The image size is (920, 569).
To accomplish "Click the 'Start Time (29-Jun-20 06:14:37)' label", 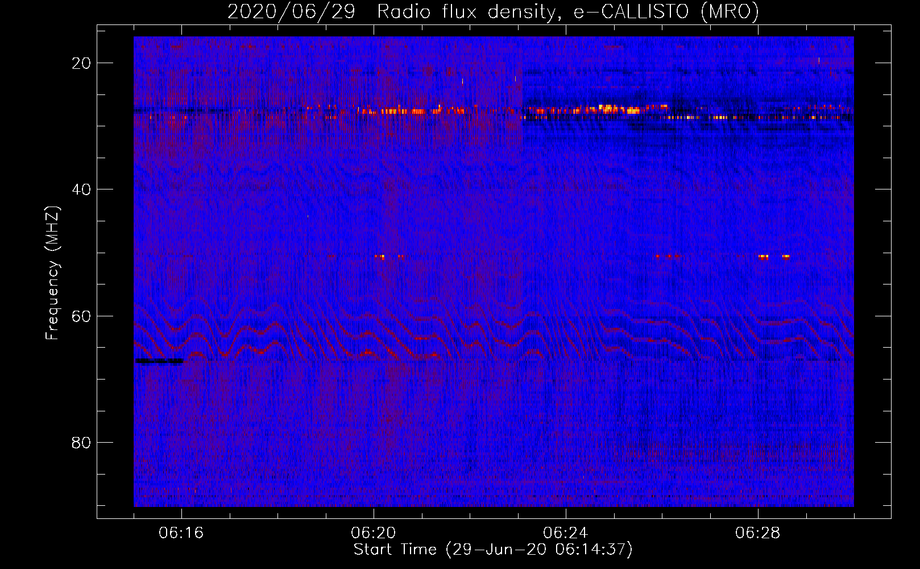I will [493, 550].
